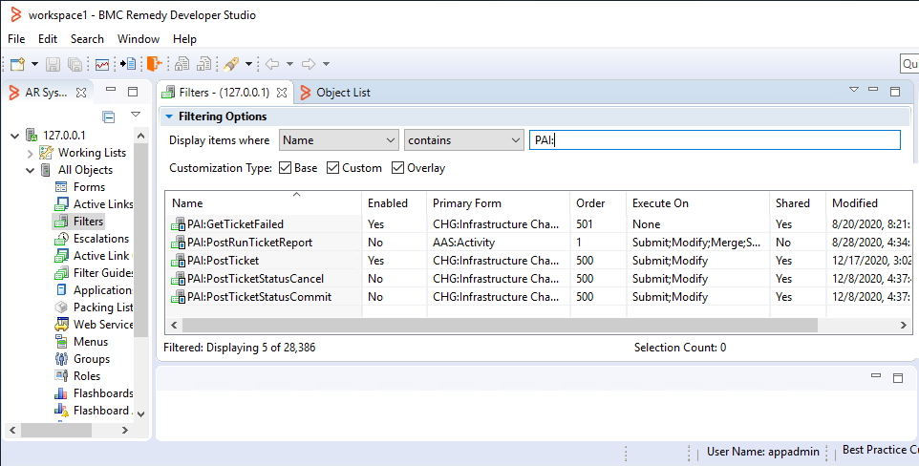Open the Back history dropdown arrow
The width and height of the screenshot is (919, 466).
(x=289, y=64)
